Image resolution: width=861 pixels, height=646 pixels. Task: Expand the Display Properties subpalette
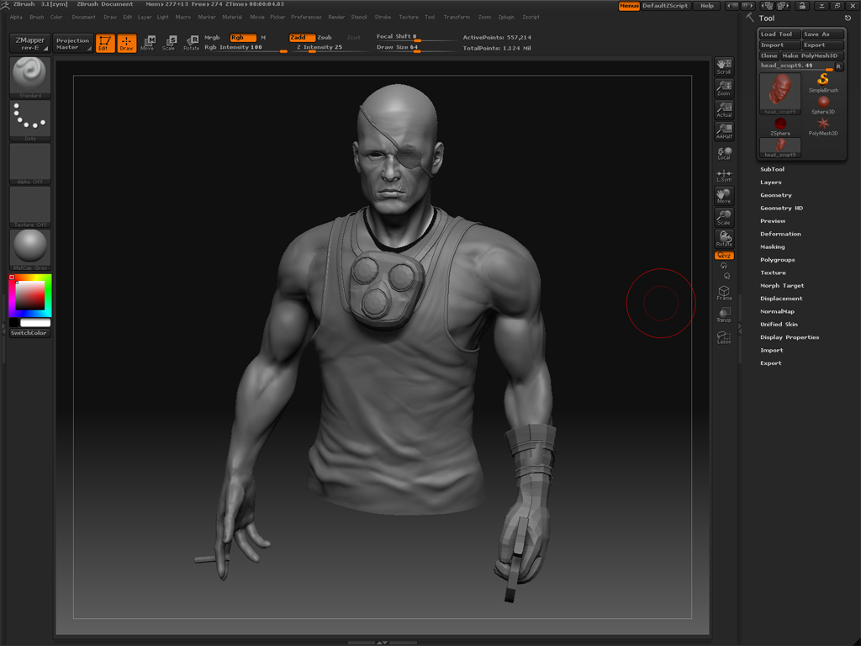790,337
